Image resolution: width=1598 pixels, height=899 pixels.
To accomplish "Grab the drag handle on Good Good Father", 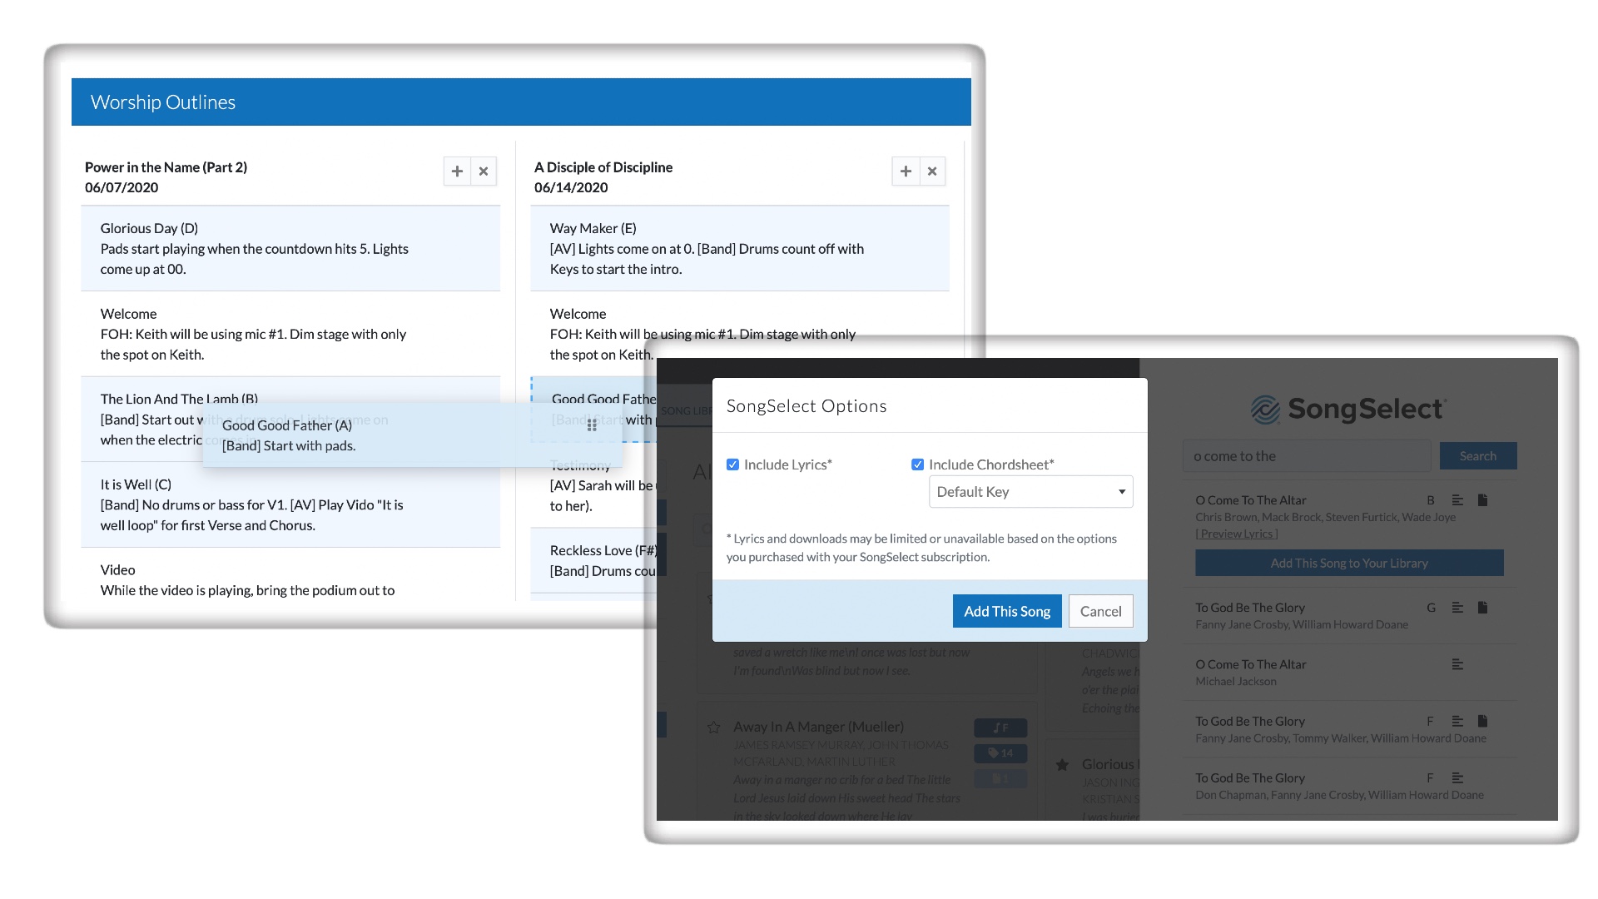I will pyautogui.click(x=592, y=425).
